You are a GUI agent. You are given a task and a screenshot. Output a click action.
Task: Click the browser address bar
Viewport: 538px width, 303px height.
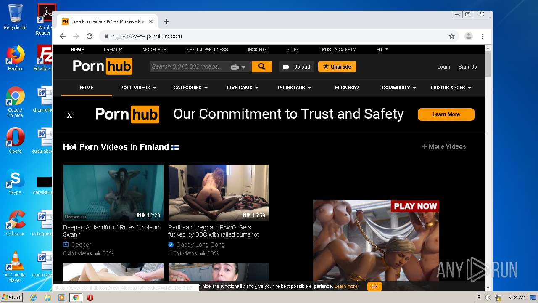click(277, 36)
